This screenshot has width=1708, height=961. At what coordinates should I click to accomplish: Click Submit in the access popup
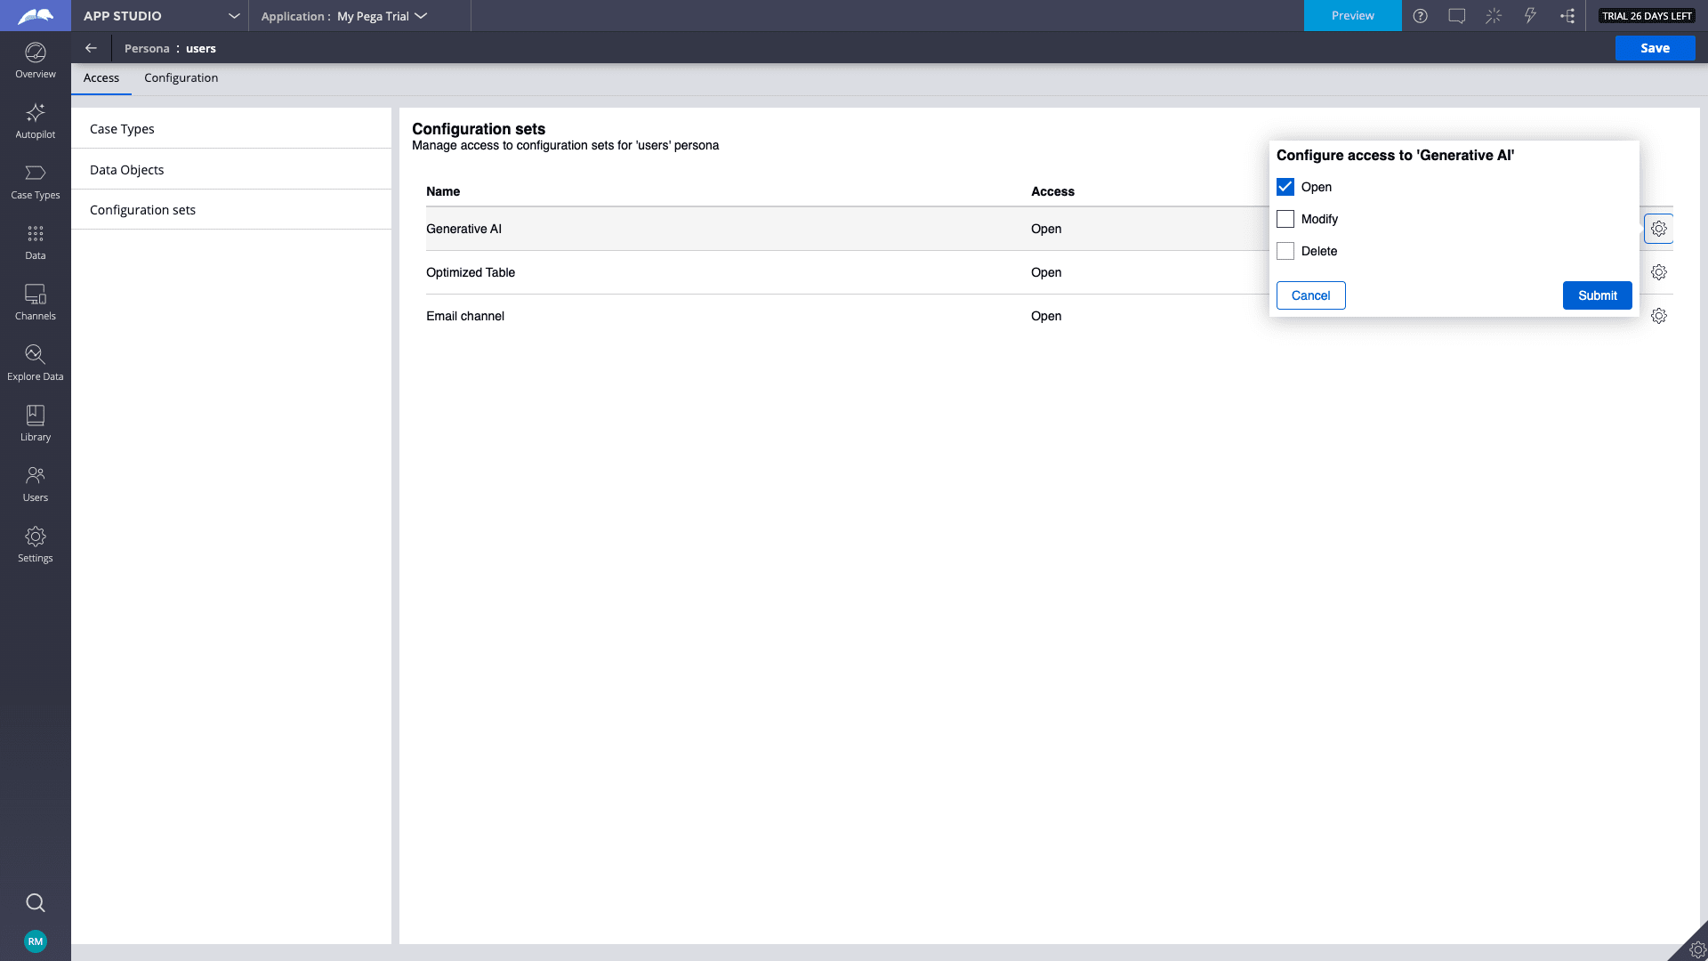coord(1597,295)
